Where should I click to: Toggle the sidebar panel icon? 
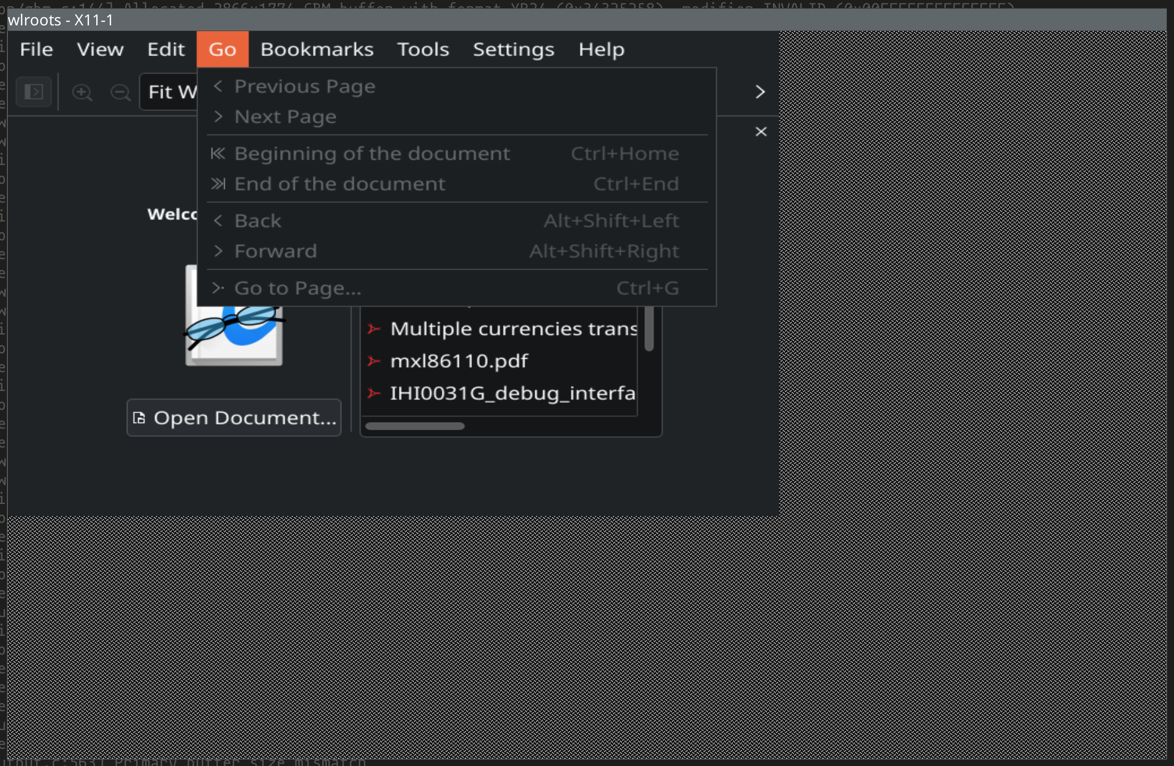pyautogui.click(x=34, y=92)
